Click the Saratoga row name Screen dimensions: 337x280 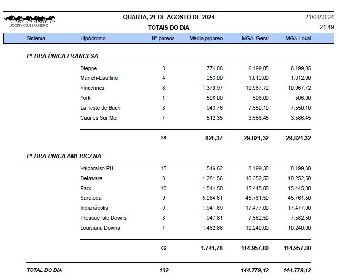(x=91, y=198)
